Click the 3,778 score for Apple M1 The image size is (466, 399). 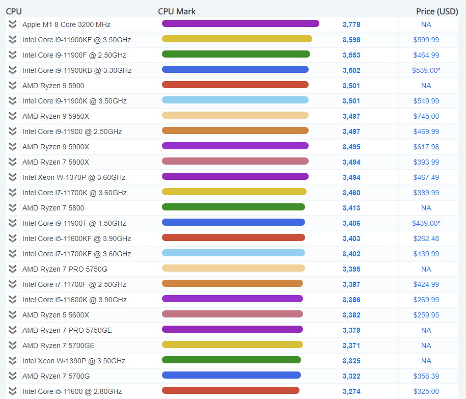point(351,24)
